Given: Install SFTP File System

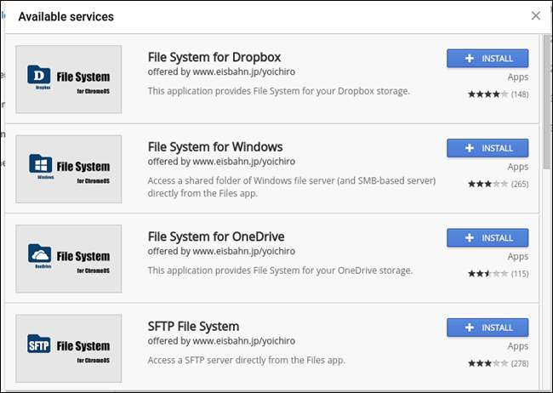Looking at the screenshot, I should click(x=487, y=327).
